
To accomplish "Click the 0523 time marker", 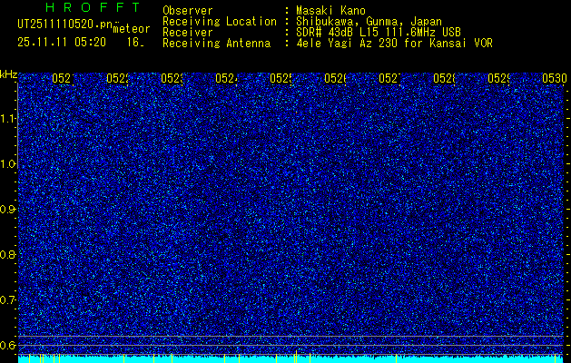I will [172, 78].
